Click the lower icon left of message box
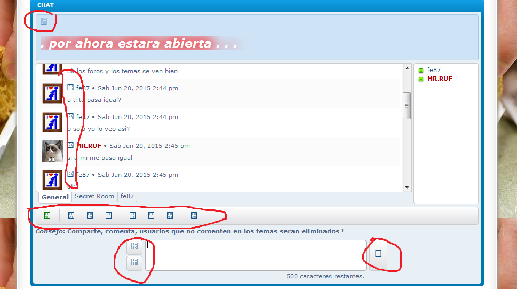This screenshot has width=517, height=289. click(x=134, y=262)
